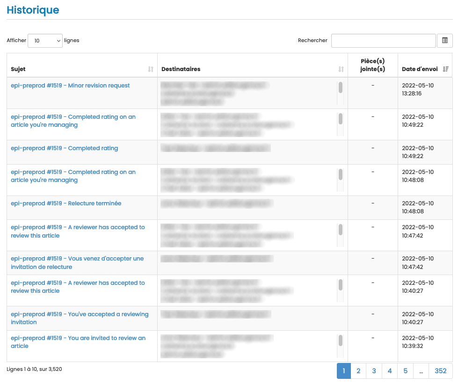Screen dimensions: 458x384
Task: Open the Afficher lines count dropdown
Action: point(45,41)
